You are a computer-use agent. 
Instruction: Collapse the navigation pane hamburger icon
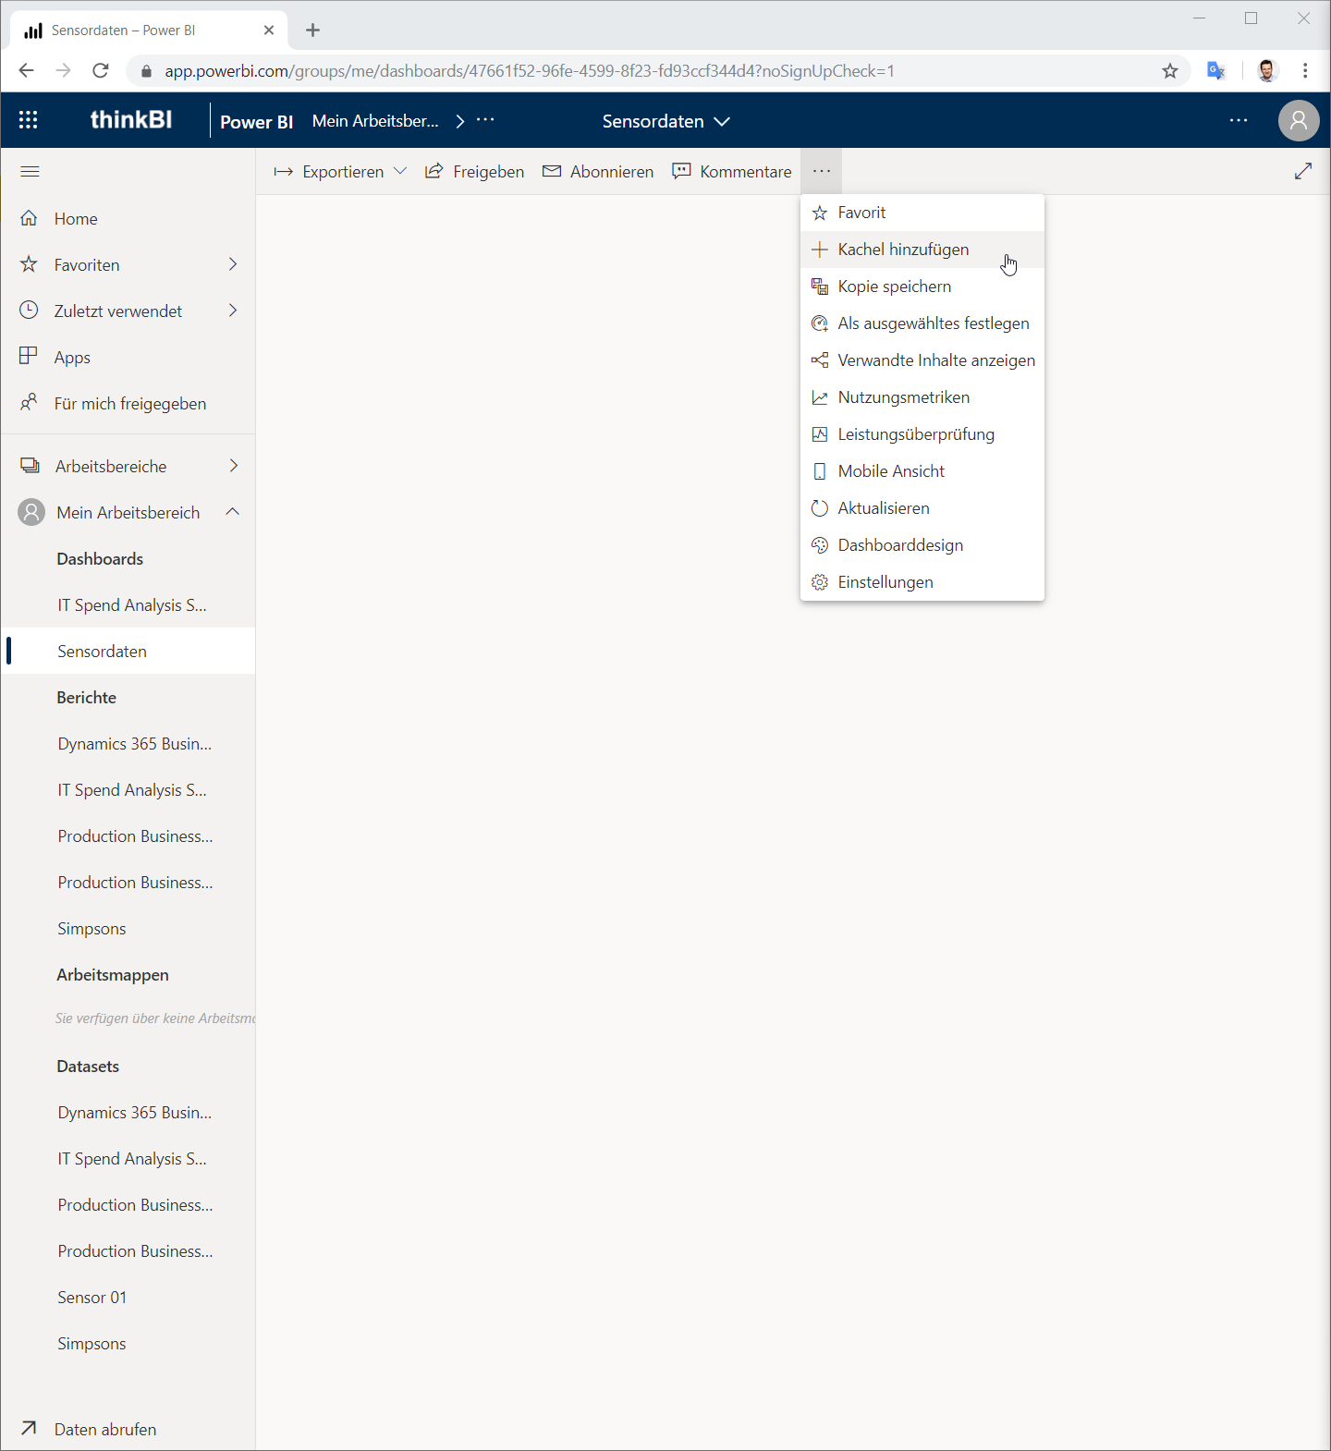30,171
